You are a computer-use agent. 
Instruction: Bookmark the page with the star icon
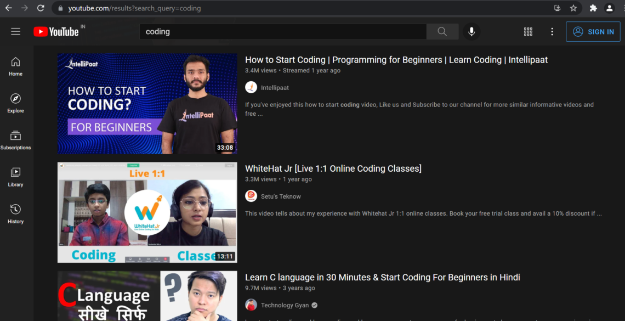point(573,8)
